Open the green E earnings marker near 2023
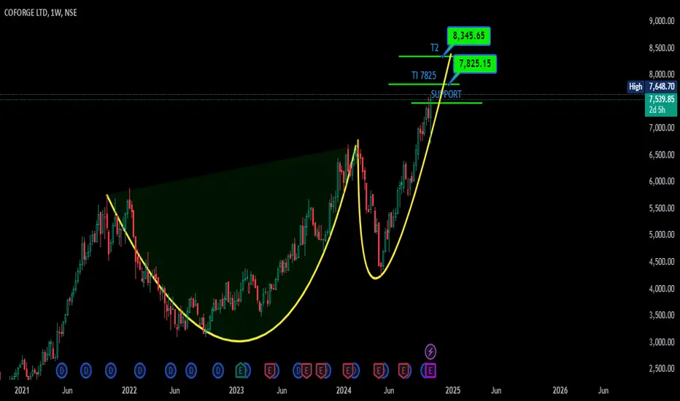 click(x=241, y=370)
